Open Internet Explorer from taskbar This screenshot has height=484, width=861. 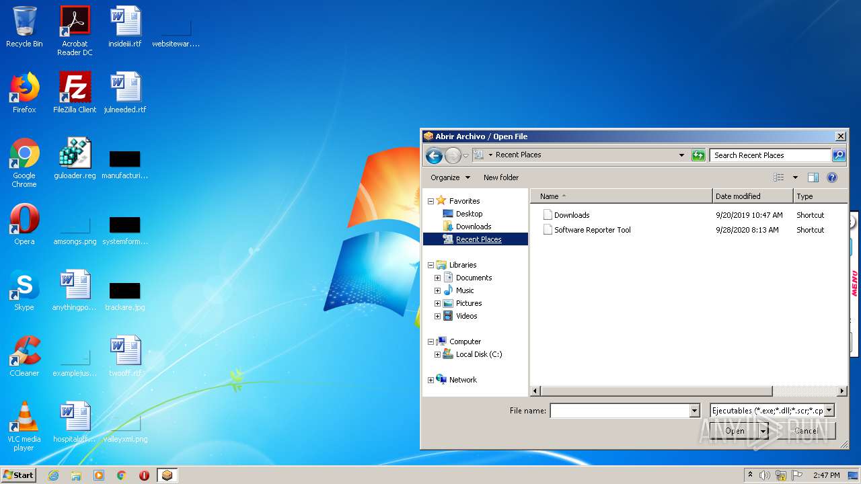[x=53, y=475]
